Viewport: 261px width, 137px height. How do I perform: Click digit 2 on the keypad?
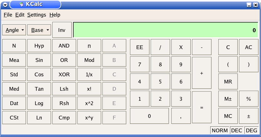coord(160,99)
